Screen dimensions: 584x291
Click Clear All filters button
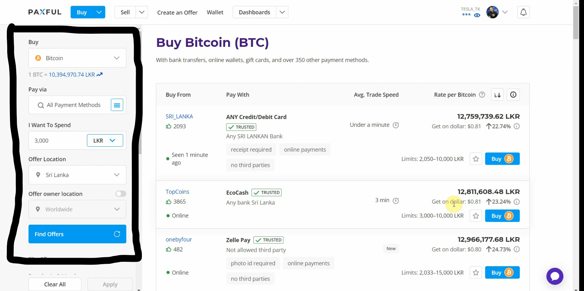pos(55,284)
